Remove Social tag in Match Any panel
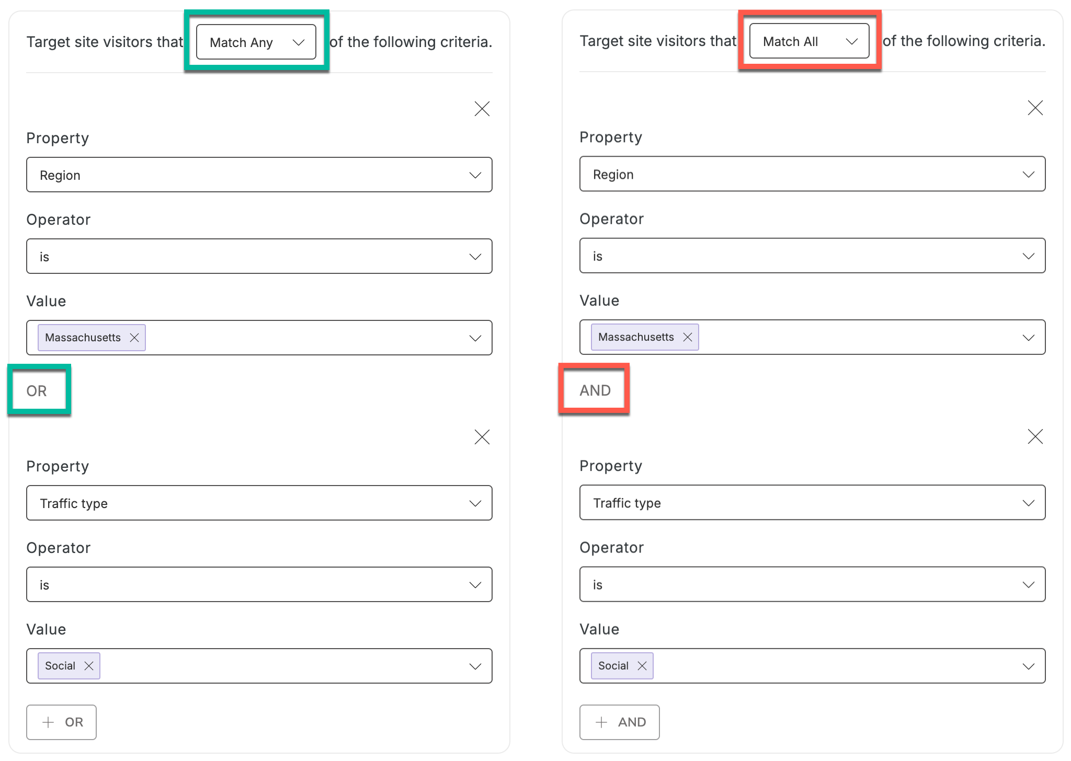This screenshot has width=1071, height=761. pyautogui.click(x=89, y=666)
